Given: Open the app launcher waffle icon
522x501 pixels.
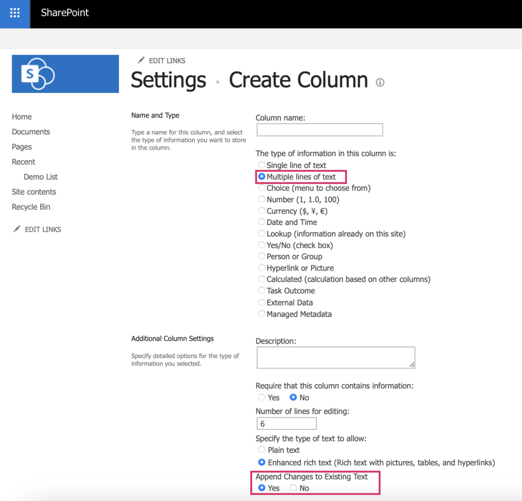Looking at the screenshot, I should click(x=15, y=13).
